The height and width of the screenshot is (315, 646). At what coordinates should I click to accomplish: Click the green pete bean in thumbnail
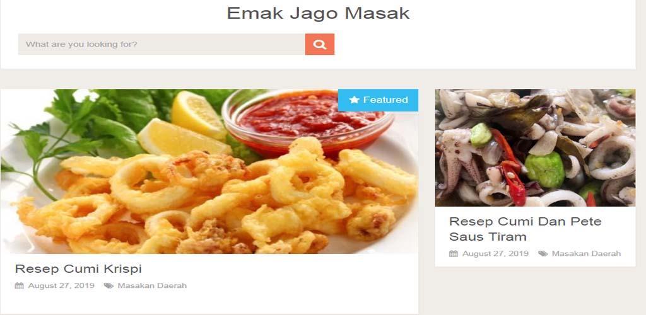coord(544,169)
